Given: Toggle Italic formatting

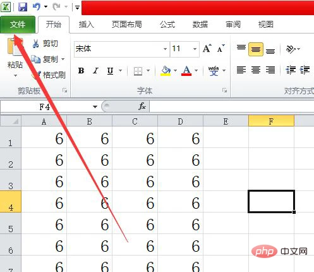Looking at the screenshot, I should [x=96, y=71].
